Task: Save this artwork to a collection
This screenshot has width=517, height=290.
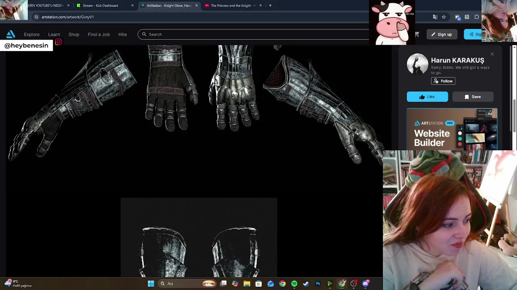Action: 473,97
